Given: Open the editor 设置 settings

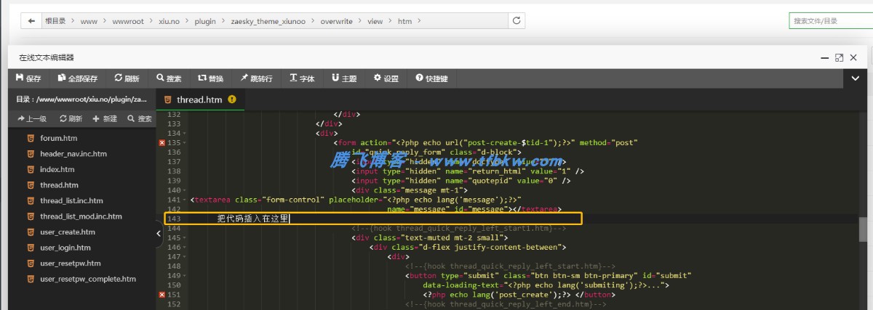Looking at the screenshot, I should coord(386,78).
